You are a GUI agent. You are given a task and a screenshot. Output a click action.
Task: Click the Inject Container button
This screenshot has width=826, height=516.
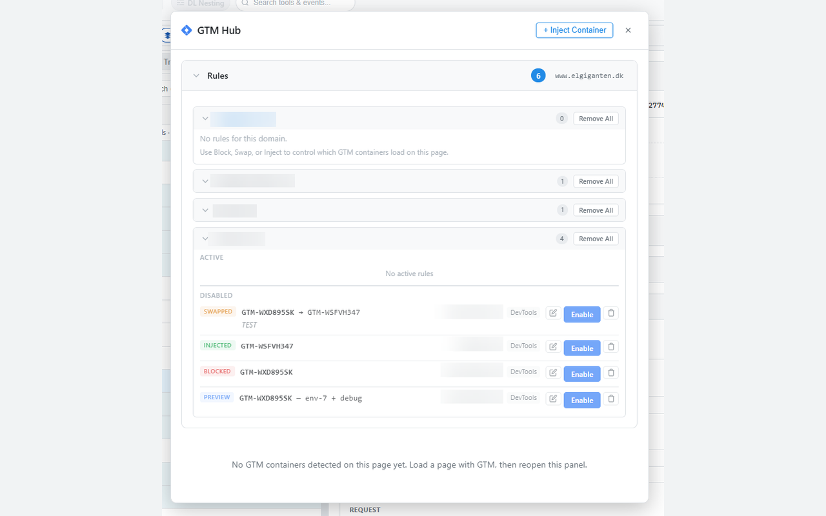(x=574, y=30)
